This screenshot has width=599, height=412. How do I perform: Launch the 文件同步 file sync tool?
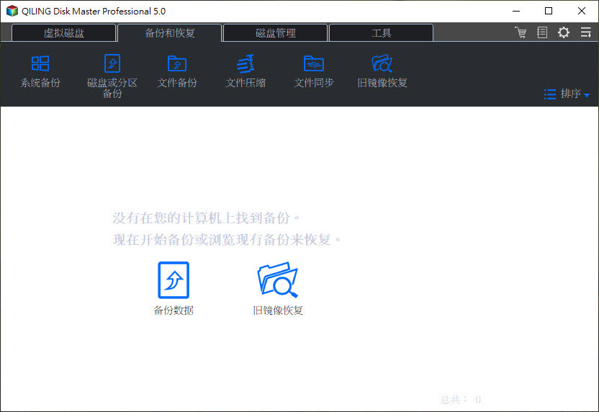[313, 71]
